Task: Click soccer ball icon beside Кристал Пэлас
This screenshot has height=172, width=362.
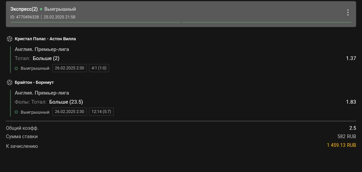Action: 9,39
